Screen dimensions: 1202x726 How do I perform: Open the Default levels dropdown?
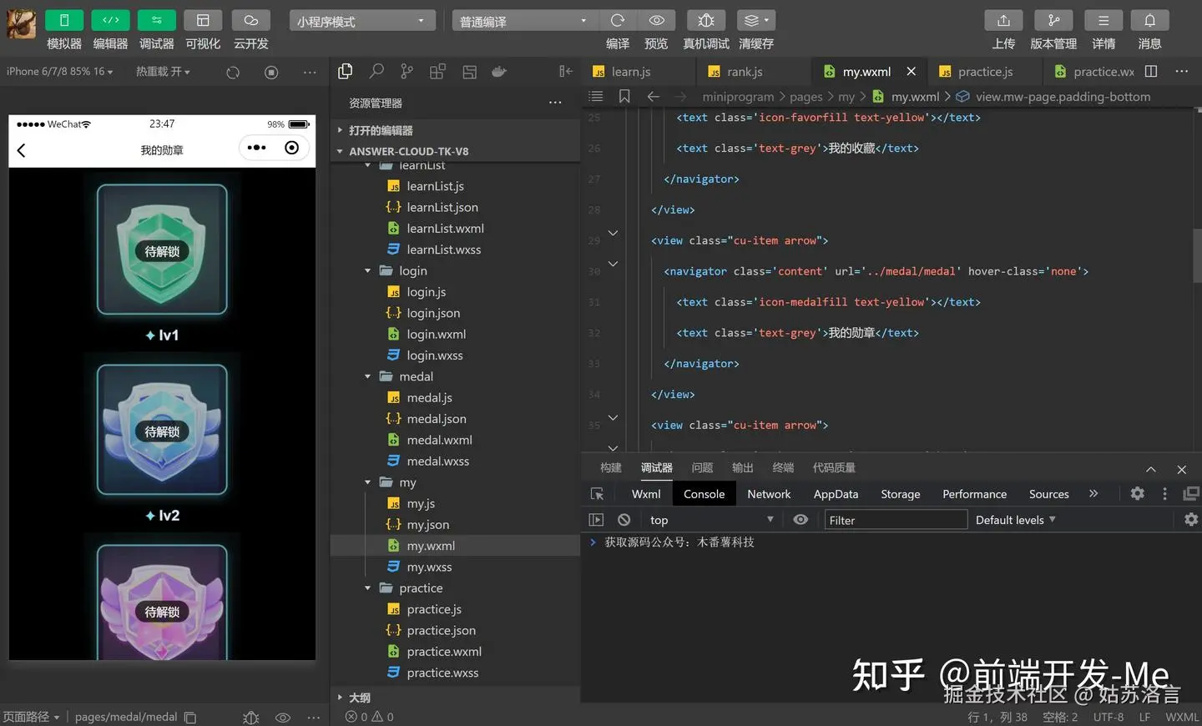pos(1015,520)
